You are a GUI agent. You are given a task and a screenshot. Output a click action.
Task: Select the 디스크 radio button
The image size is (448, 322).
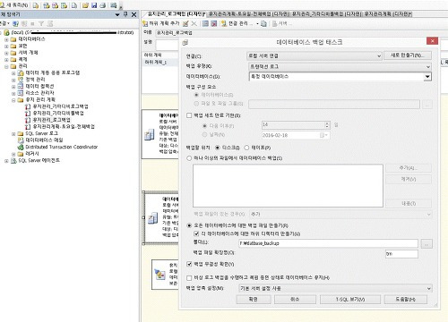pos(217,148)
